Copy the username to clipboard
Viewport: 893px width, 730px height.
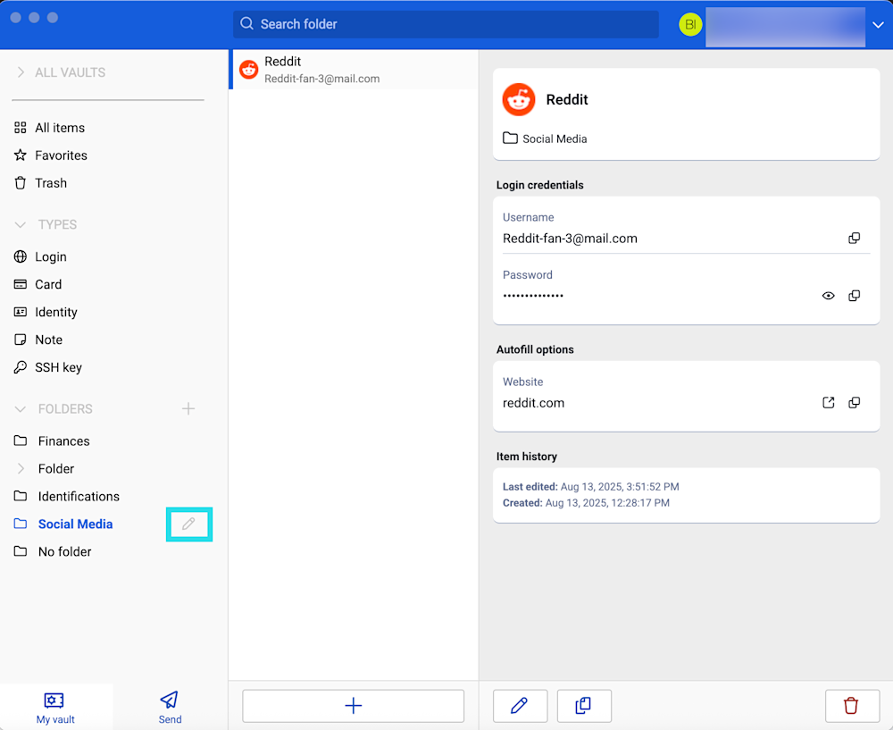click(x=854, y=239)
